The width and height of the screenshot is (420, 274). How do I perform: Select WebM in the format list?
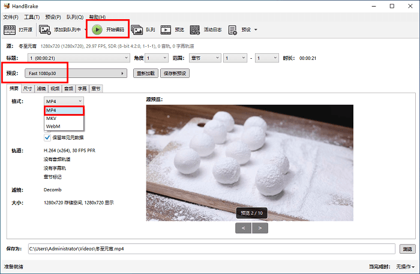point(64,127)
